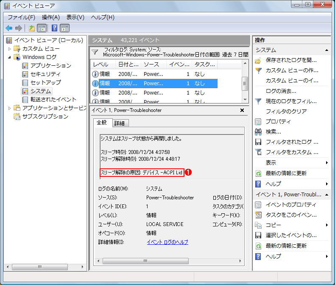Close the event preview pane

pos(242,110)
